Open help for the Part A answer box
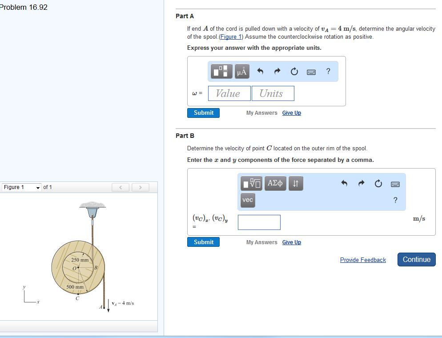The height and width of the screenshot is (338, 442). 328,71
